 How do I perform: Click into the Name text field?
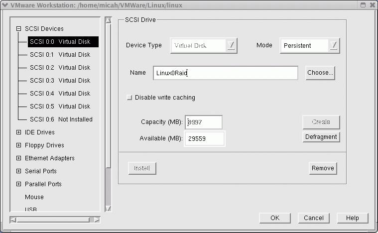pos(225,73)
